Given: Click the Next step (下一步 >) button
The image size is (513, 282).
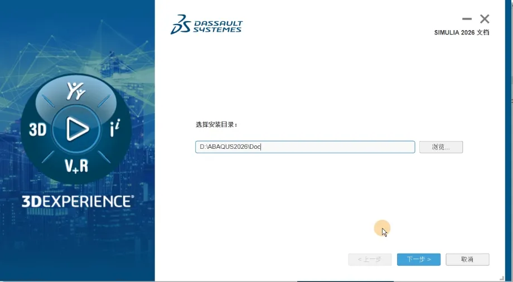Looking at the screenshot, I should [418, 259].
